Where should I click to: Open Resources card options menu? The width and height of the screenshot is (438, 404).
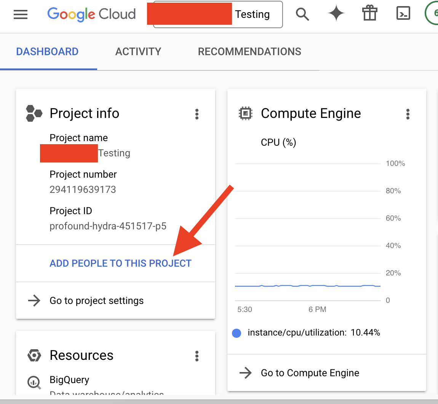[x=197, y=356]
